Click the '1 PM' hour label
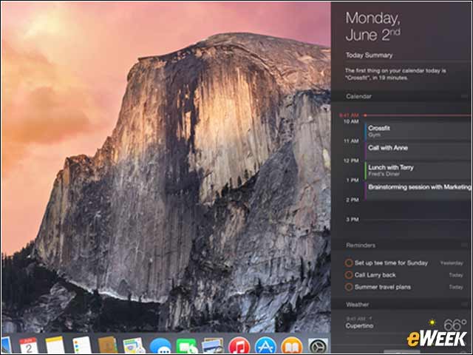The image size is (473, 355). [353, 180]
